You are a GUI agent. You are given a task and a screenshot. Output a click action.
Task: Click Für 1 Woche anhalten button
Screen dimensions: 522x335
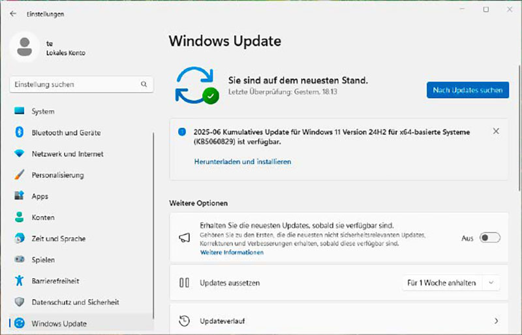(442, 283)
